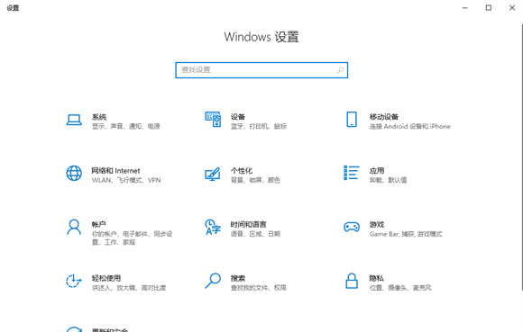Click description 你的帐户、电子邮件、同步设置
523x332 pixels.
click(132, 238)
